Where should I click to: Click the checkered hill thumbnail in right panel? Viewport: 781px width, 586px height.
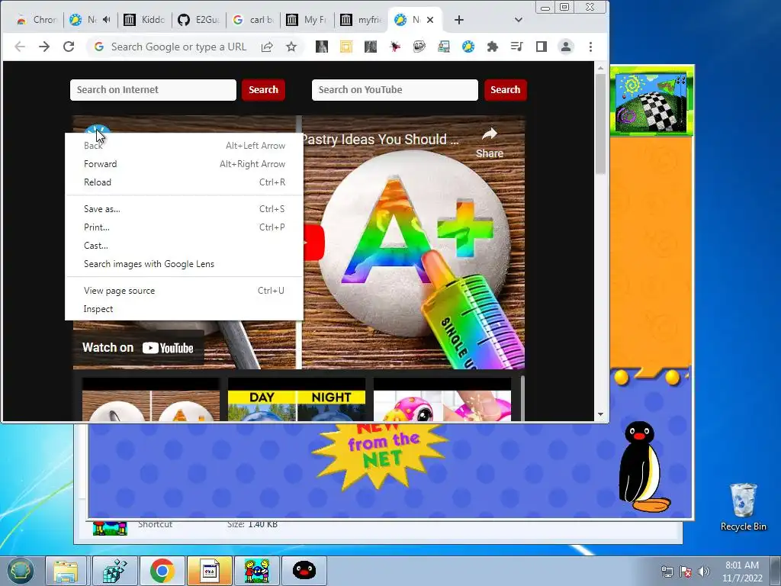(x=651, y=102)
